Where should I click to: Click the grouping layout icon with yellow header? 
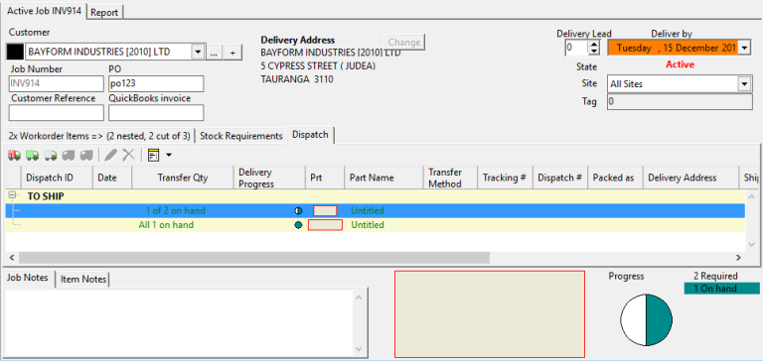coord(153,156)
